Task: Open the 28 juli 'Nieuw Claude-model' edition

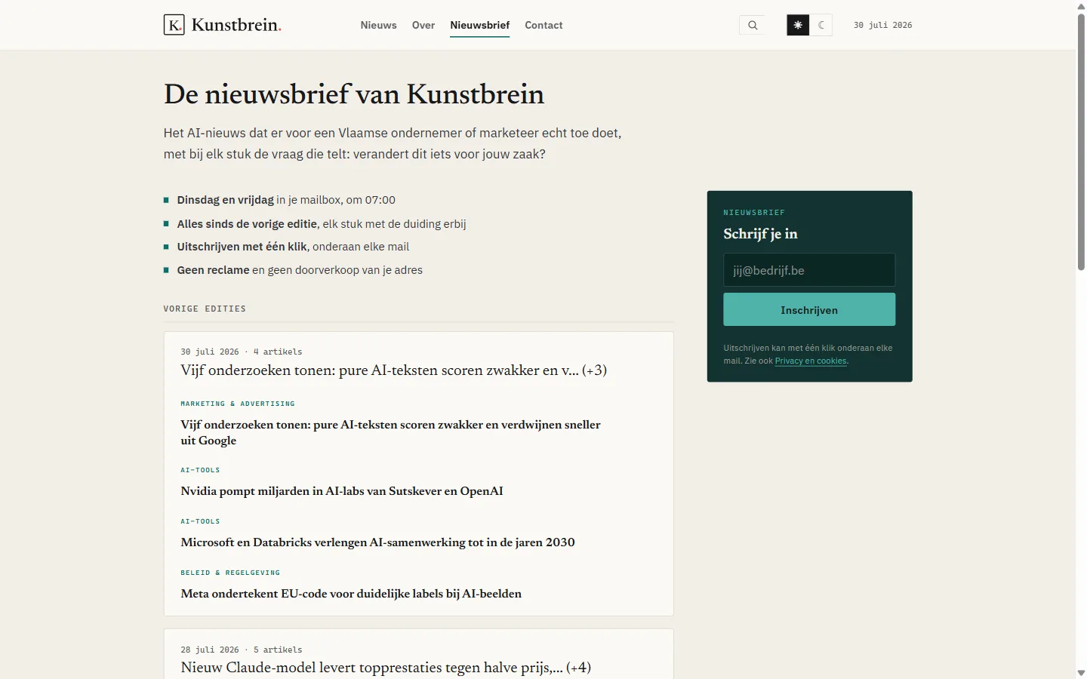Action: pos(386,668)
